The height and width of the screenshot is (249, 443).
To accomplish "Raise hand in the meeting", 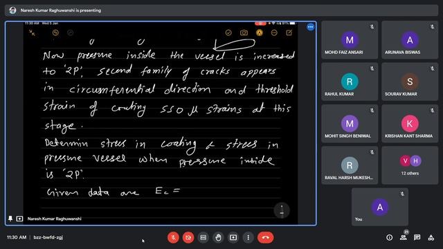I will click(218, 237).
